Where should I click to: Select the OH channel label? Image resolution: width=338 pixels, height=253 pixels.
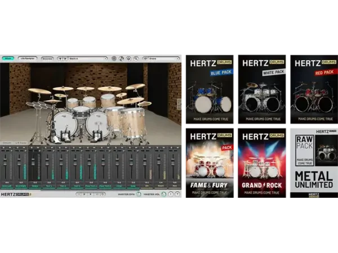pos(147,186)
